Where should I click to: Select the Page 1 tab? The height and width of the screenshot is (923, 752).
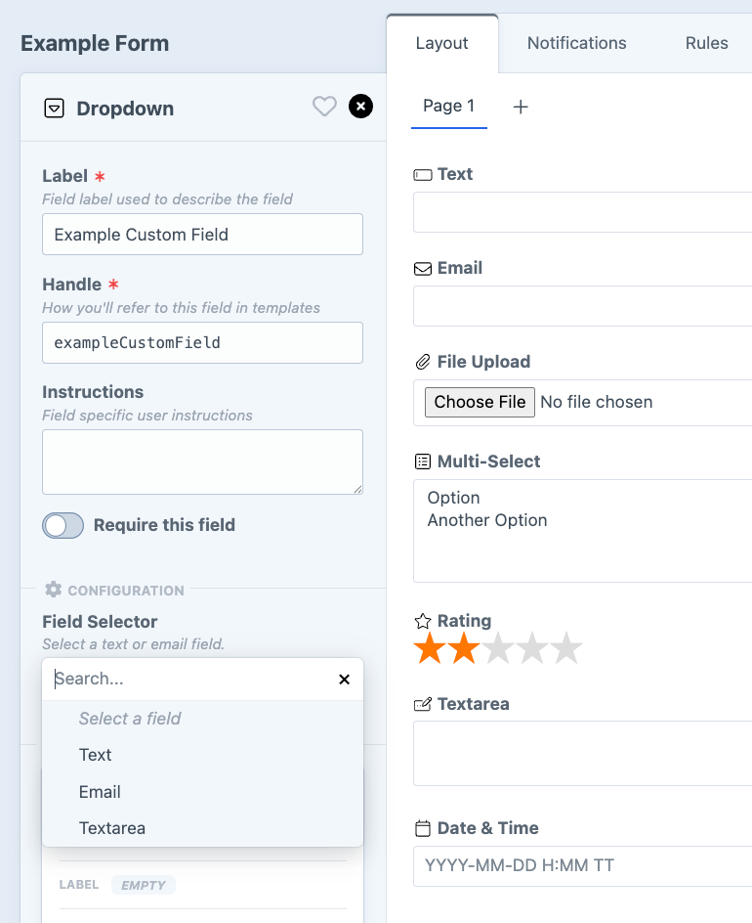448,106
